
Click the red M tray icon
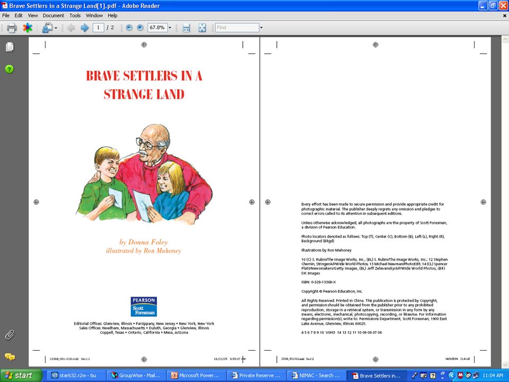(460, 376)
